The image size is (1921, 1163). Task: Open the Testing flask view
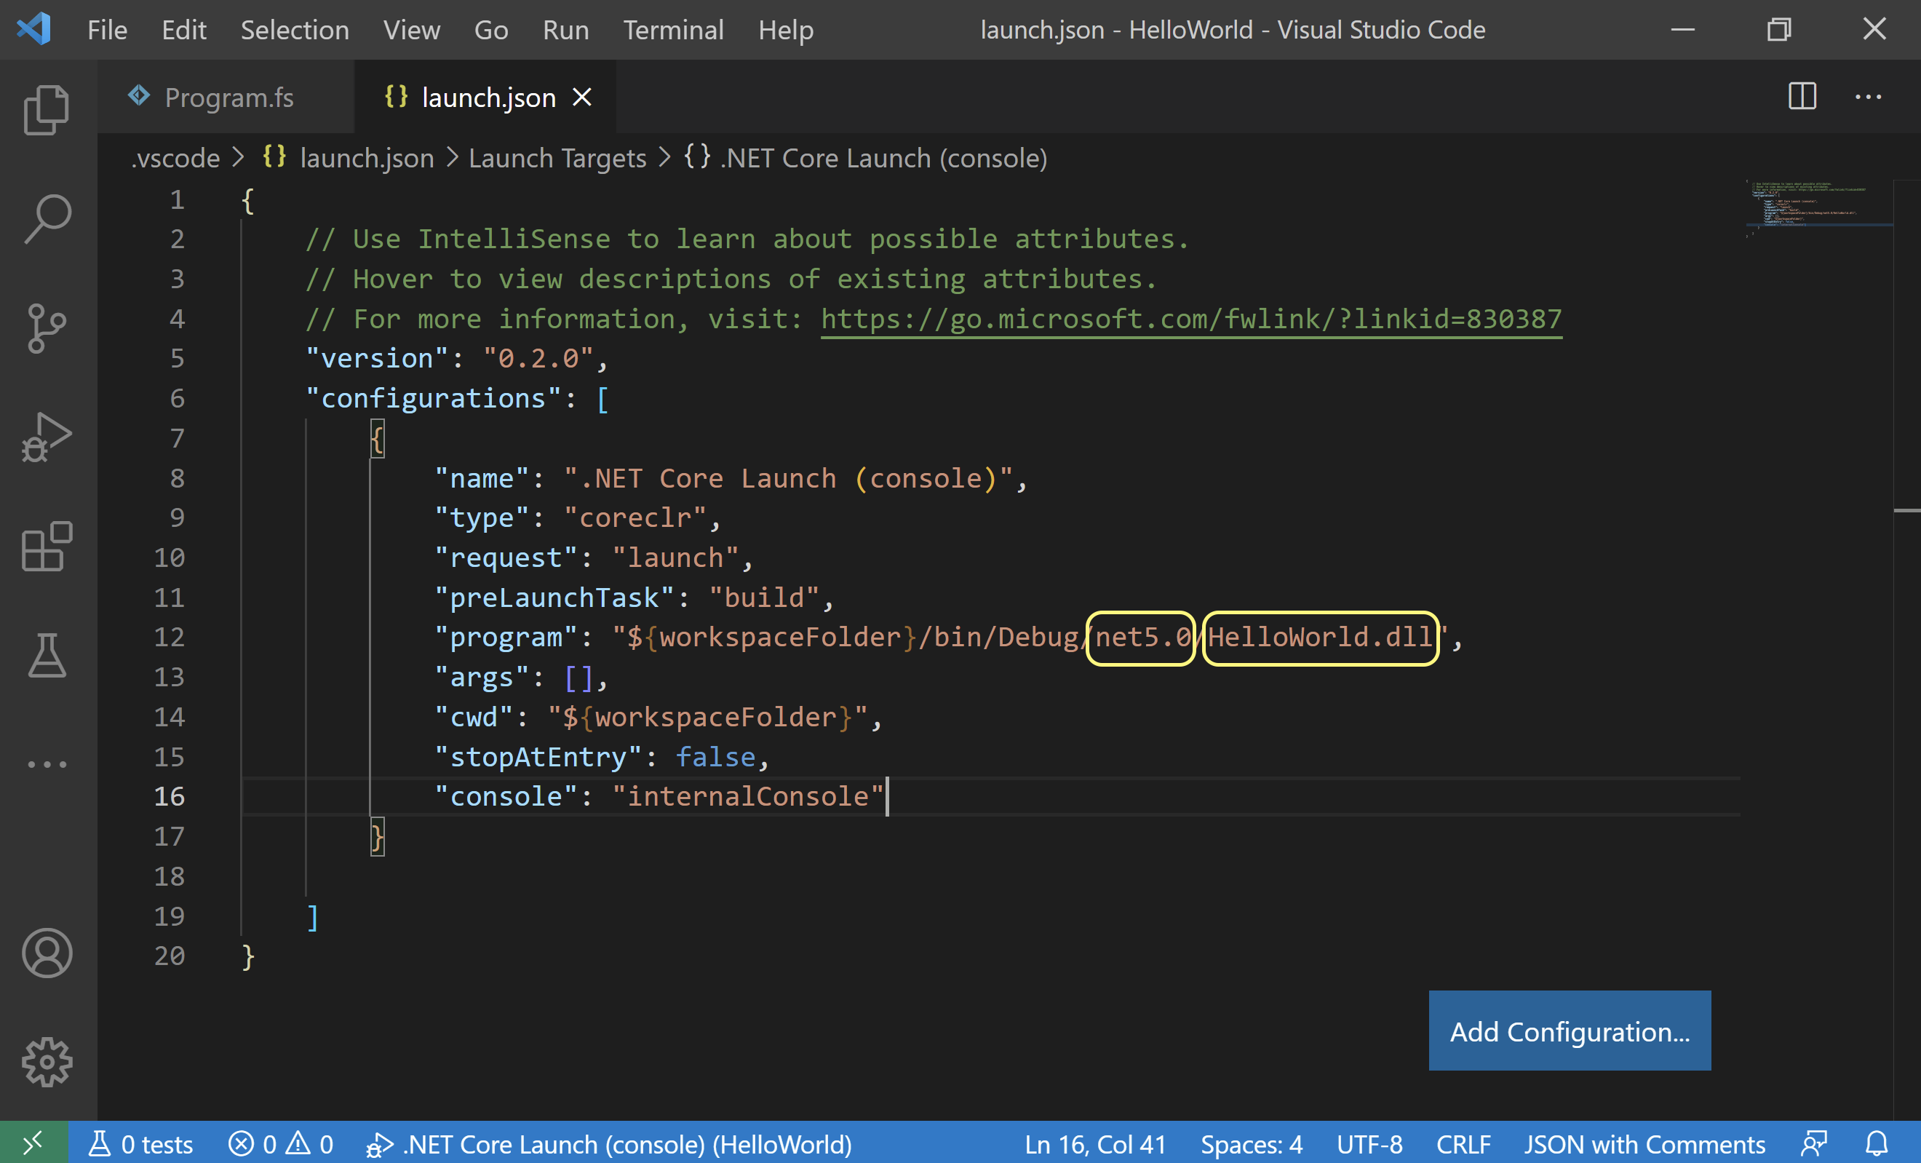coord(47,656)
